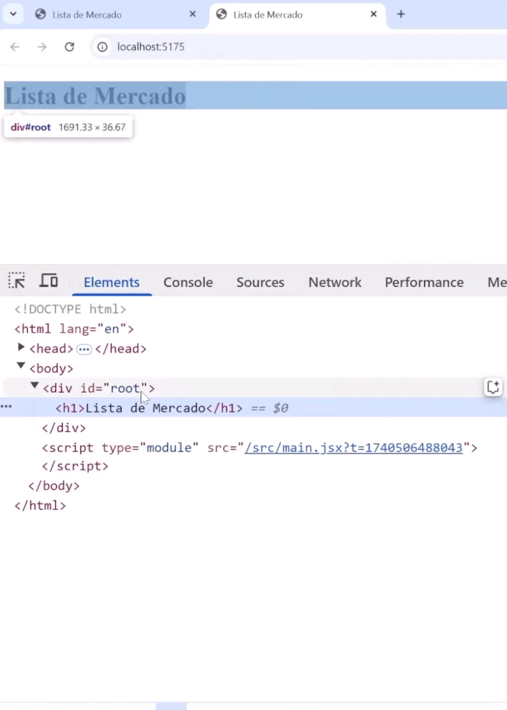The image size is (507, 710).
Task: Focus the localhost:5175 address bar
Action: click(x=299, y=46)
